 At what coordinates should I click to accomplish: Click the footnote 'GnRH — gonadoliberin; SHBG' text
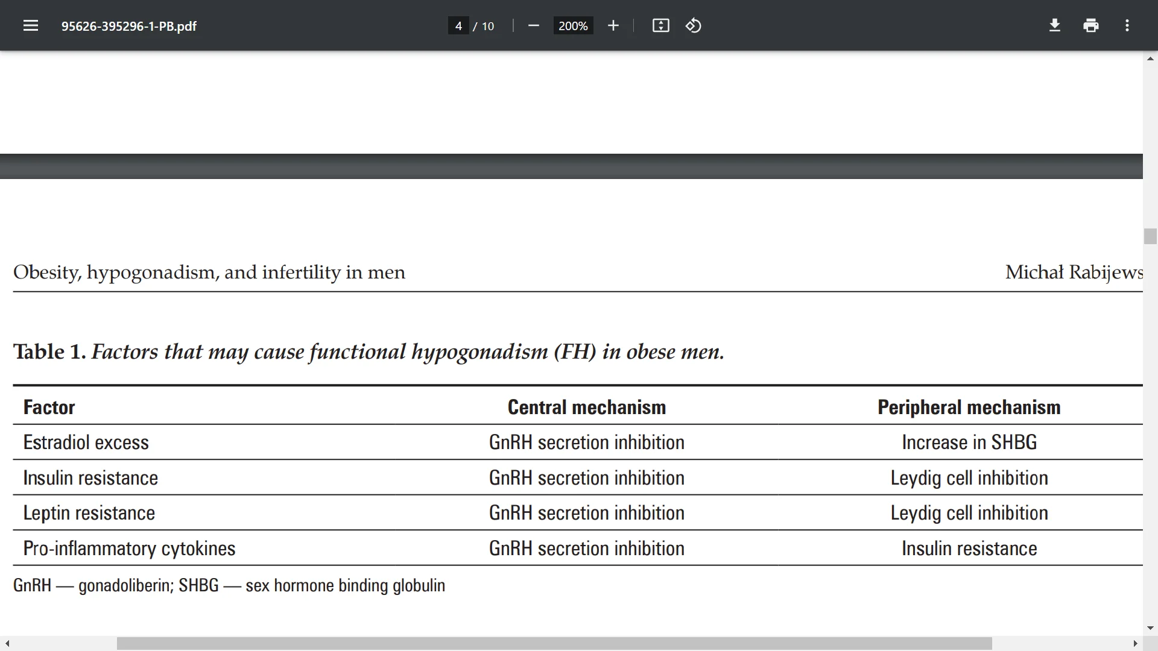click(116, 585)
